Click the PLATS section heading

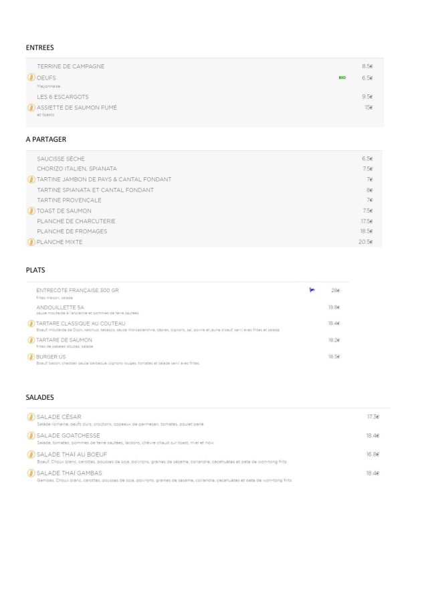click(35, 270)
